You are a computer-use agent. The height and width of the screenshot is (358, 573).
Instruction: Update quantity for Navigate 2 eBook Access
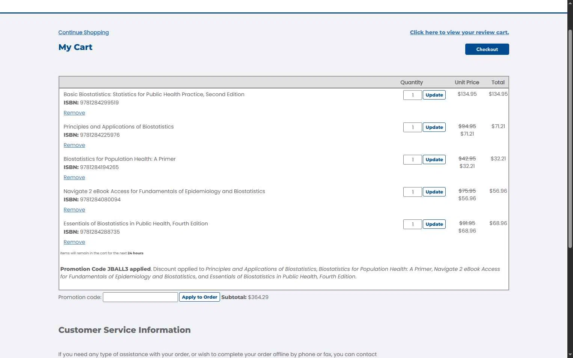pos(434,192)
